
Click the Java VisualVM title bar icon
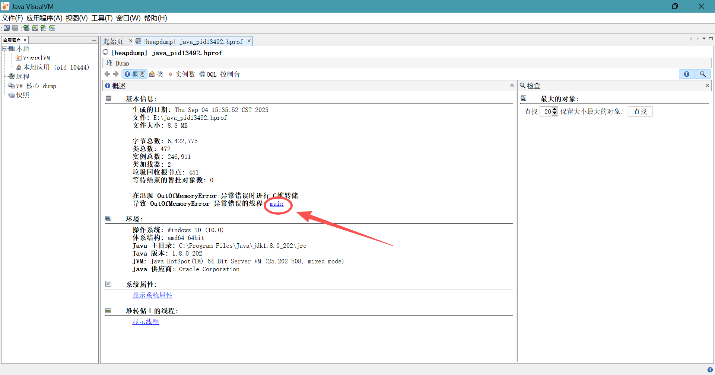tap(5, 6)
